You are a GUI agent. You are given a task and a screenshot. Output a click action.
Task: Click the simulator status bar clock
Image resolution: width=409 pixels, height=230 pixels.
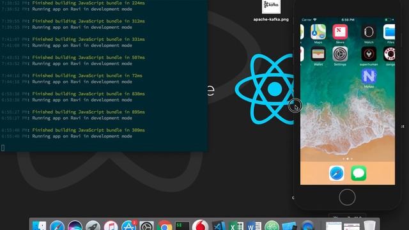(x=348, y=20)
